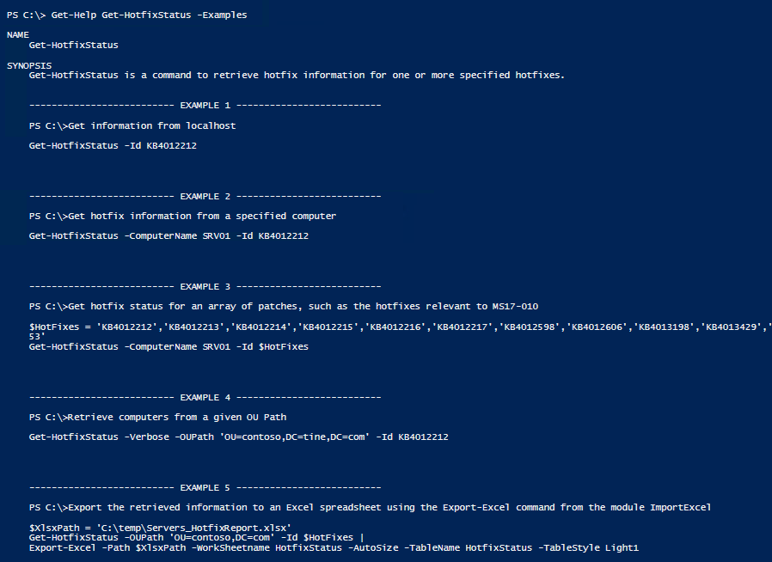Click the $XlsxPath assignment line

click(160, 528)
